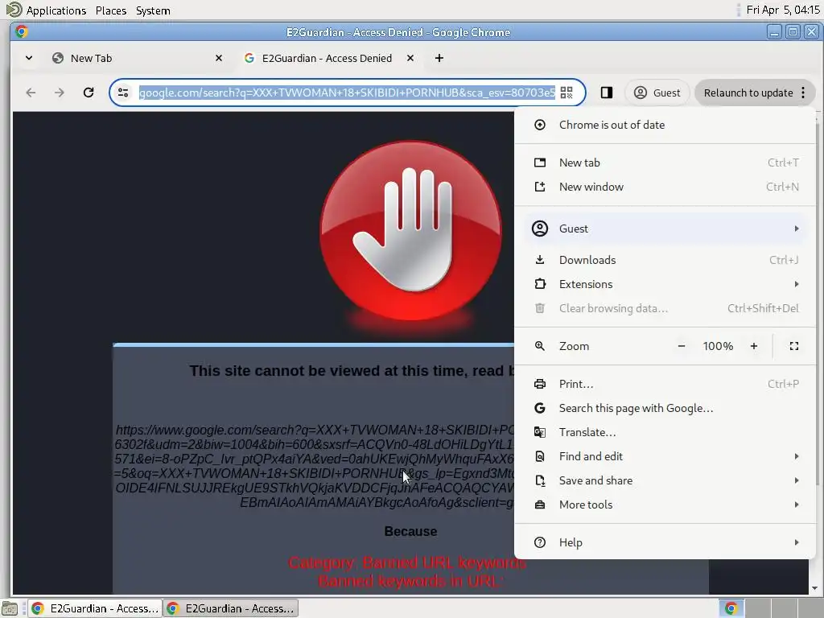Select Chrome is out of date entry
Screen dimensions: 824x618
pyautogui.click(x=665, y=125)
